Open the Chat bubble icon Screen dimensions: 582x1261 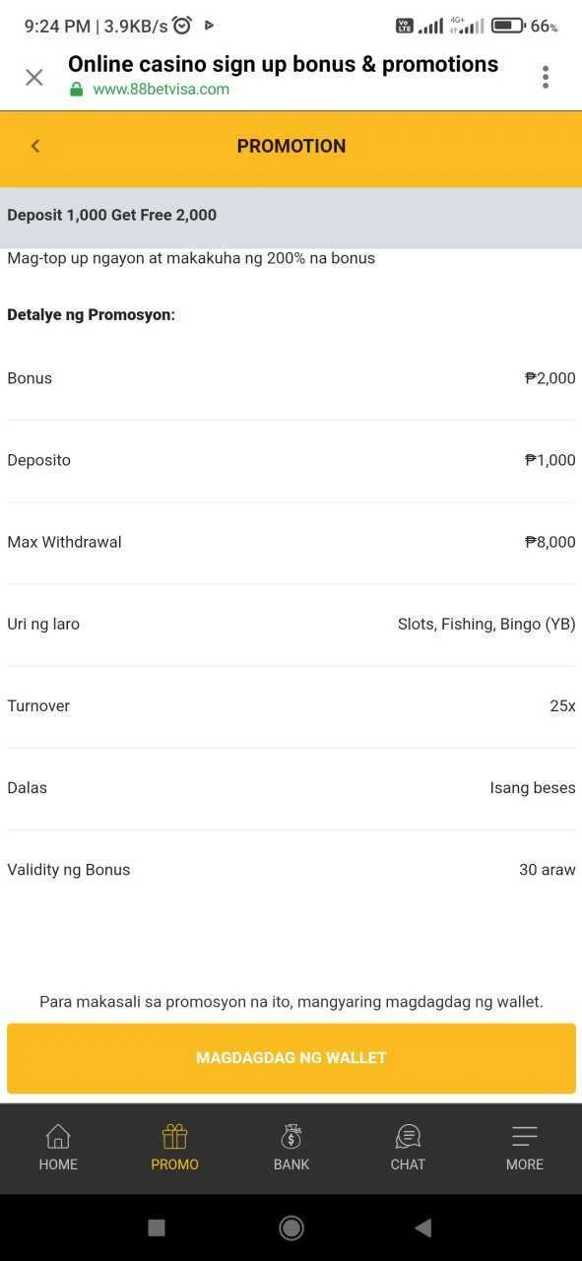tap(408, 1137)
